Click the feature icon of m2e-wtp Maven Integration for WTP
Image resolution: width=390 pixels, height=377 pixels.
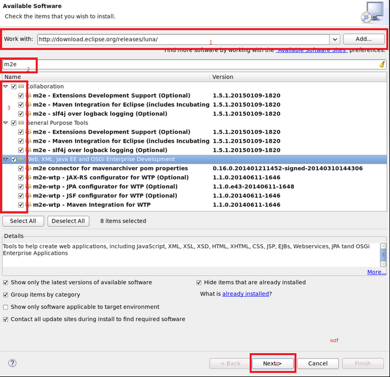pos(29,205)
